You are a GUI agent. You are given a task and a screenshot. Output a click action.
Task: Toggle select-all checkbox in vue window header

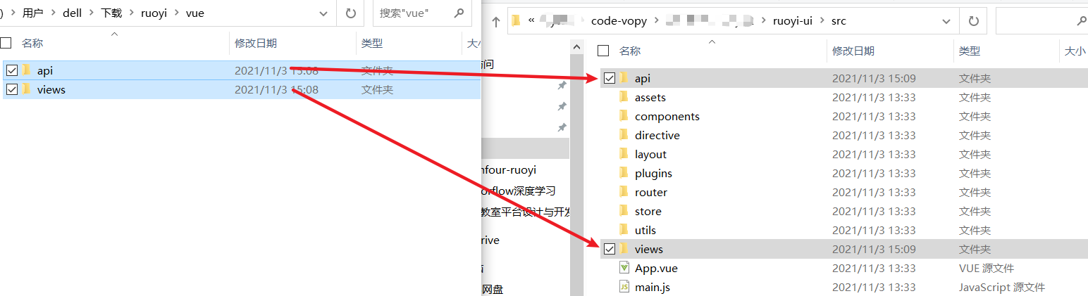(6, 43)
